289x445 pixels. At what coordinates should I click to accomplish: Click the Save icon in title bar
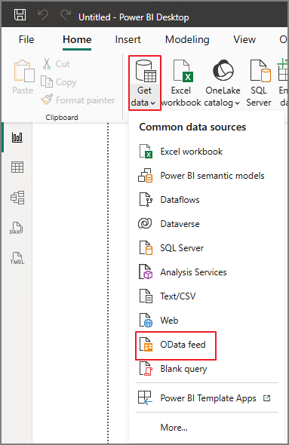coord(20,15)
